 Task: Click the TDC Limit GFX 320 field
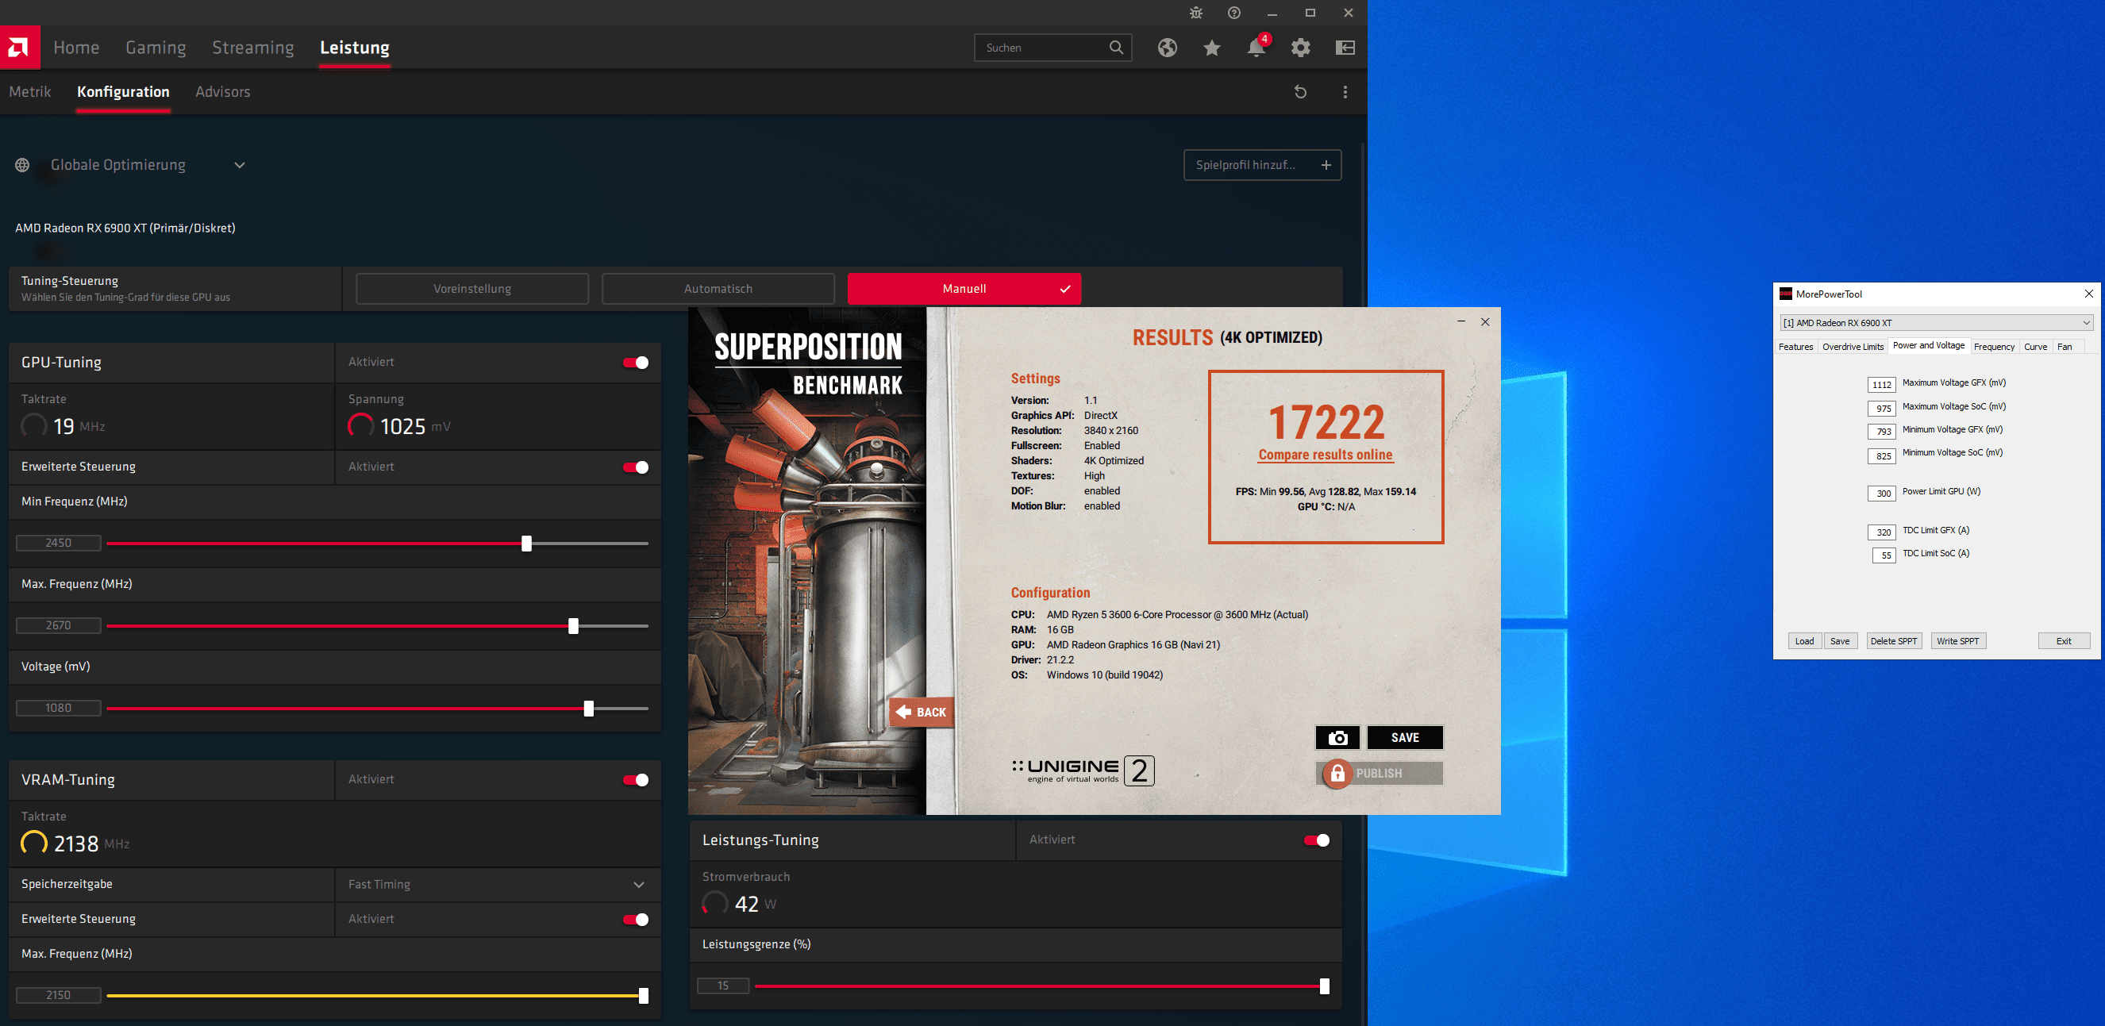tap(1882, 532)
